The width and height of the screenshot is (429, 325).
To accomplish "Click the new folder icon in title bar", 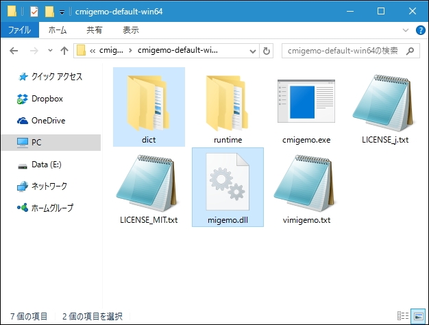I will (x=49, y=12).
